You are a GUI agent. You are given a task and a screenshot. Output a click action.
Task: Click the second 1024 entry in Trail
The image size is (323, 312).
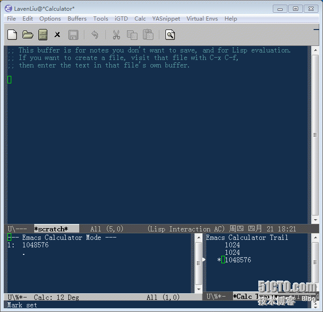[233, 253]
